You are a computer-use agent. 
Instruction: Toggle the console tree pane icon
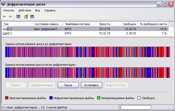tap(18, 17)
